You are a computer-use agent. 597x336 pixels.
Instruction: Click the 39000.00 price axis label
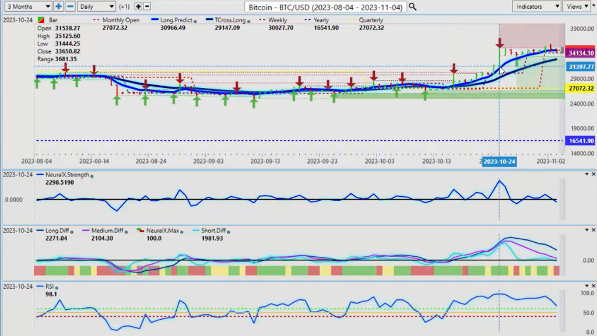point(581,29)
